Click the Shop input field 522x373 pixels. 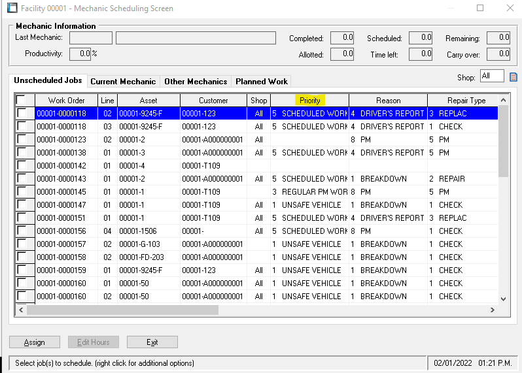coord(491,76)
